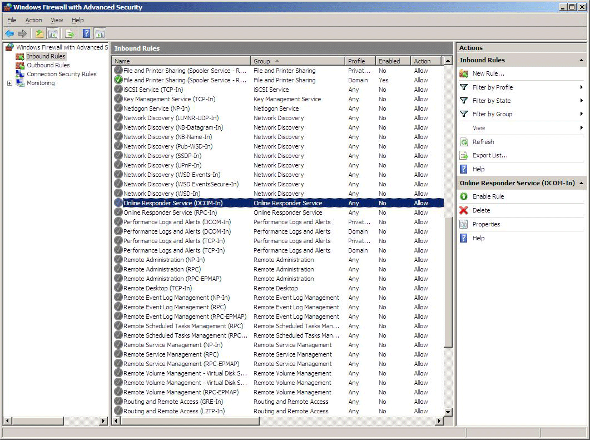Click the New Rule icon in Actions pane
Image resolution: width=590 pixels, height=440 pixels.
tap(464, 73)
